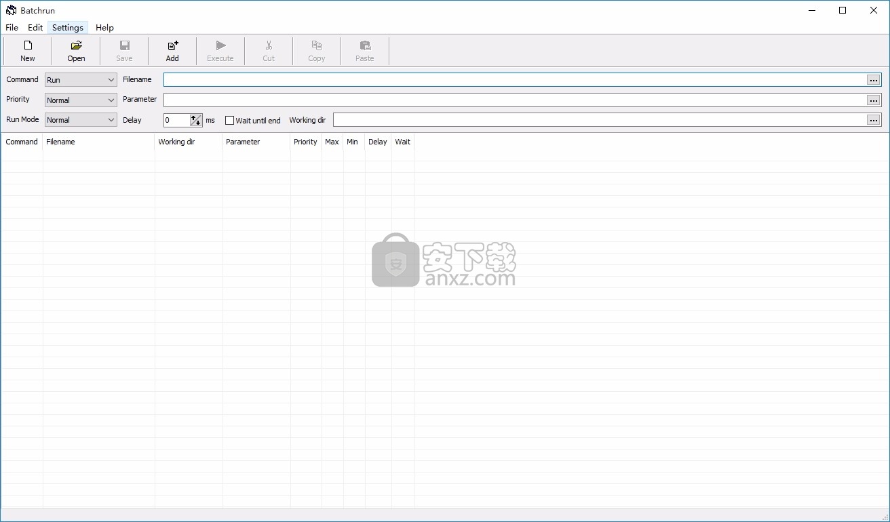Toggle the Wait until end checkbox
Viewport: 890px width, 522px height.
229,121
